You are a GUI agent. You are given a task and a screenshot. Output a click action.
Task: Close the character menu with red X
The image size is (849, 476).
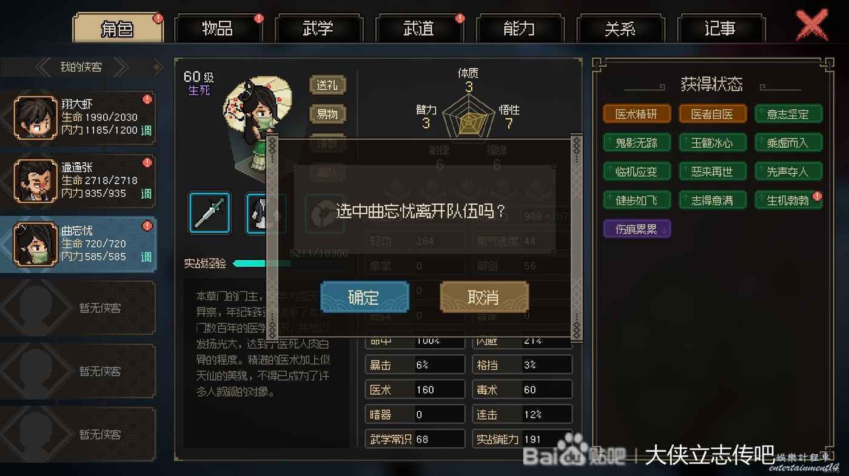(x=812, y=25)
